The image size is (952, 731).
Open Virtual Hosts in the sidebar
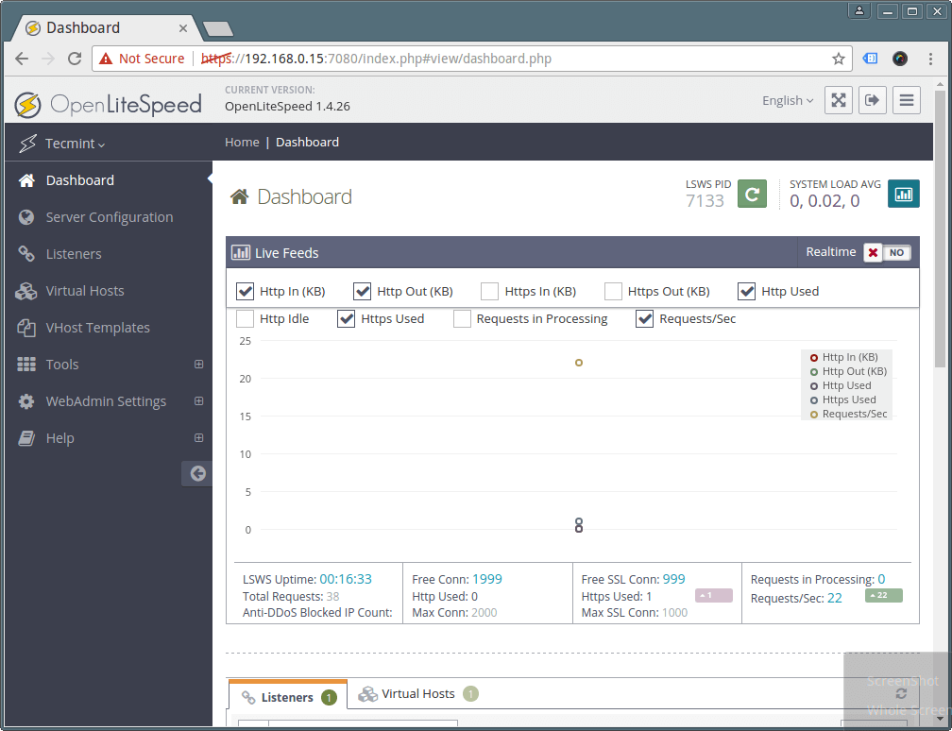(x=85, y=291)
